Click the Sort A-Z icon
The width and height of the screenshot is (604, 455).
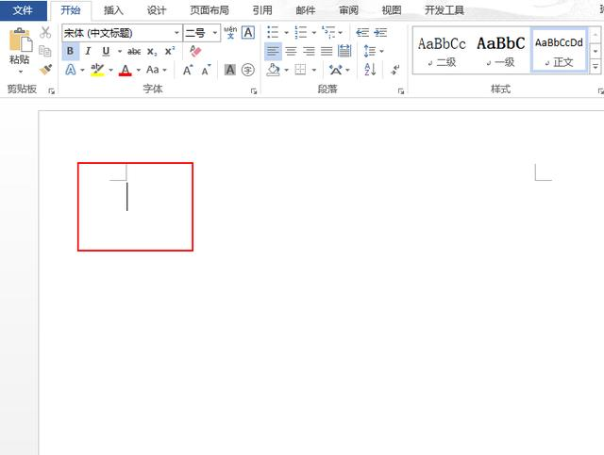tap(370, 70)
